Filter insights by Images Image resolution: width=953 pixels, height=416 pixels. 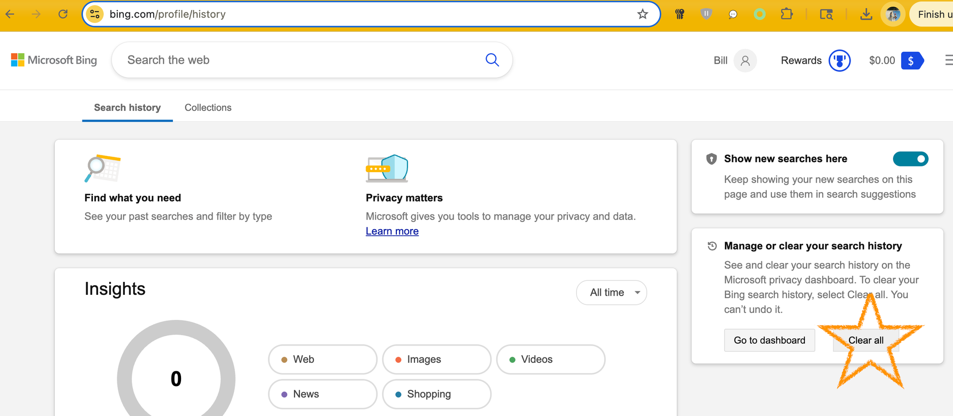tap(436, 359)
